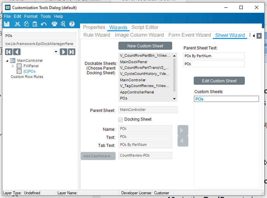Switch to the Script Editor tab
Viewport: 267px width, 198px height.
(x=145, y=27)
